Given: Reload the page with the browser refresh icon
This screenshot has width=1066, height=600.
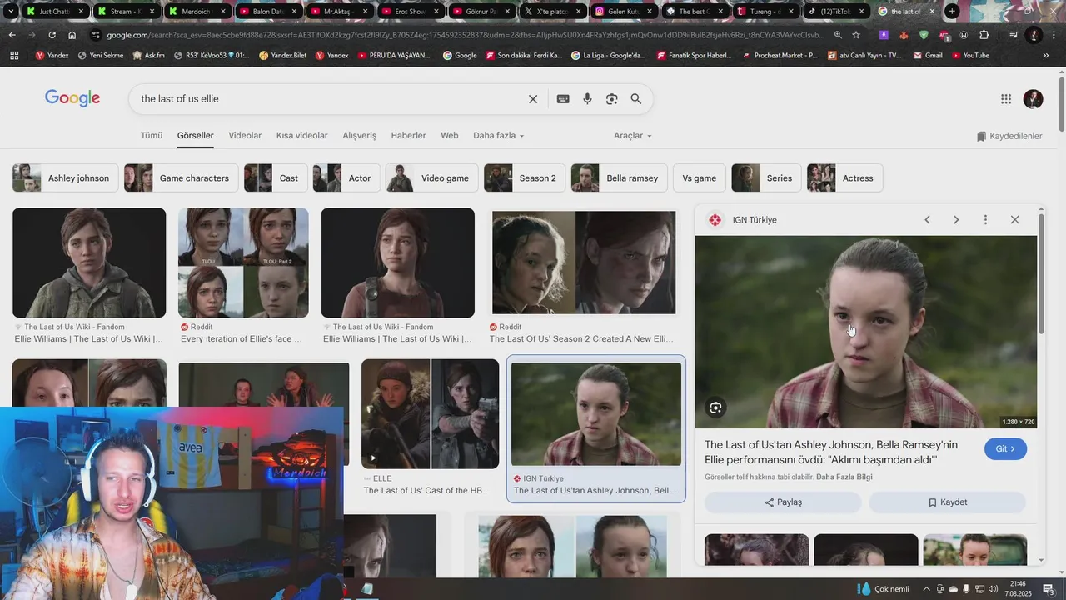Looking at the screenshot, I should coord(52,35).
